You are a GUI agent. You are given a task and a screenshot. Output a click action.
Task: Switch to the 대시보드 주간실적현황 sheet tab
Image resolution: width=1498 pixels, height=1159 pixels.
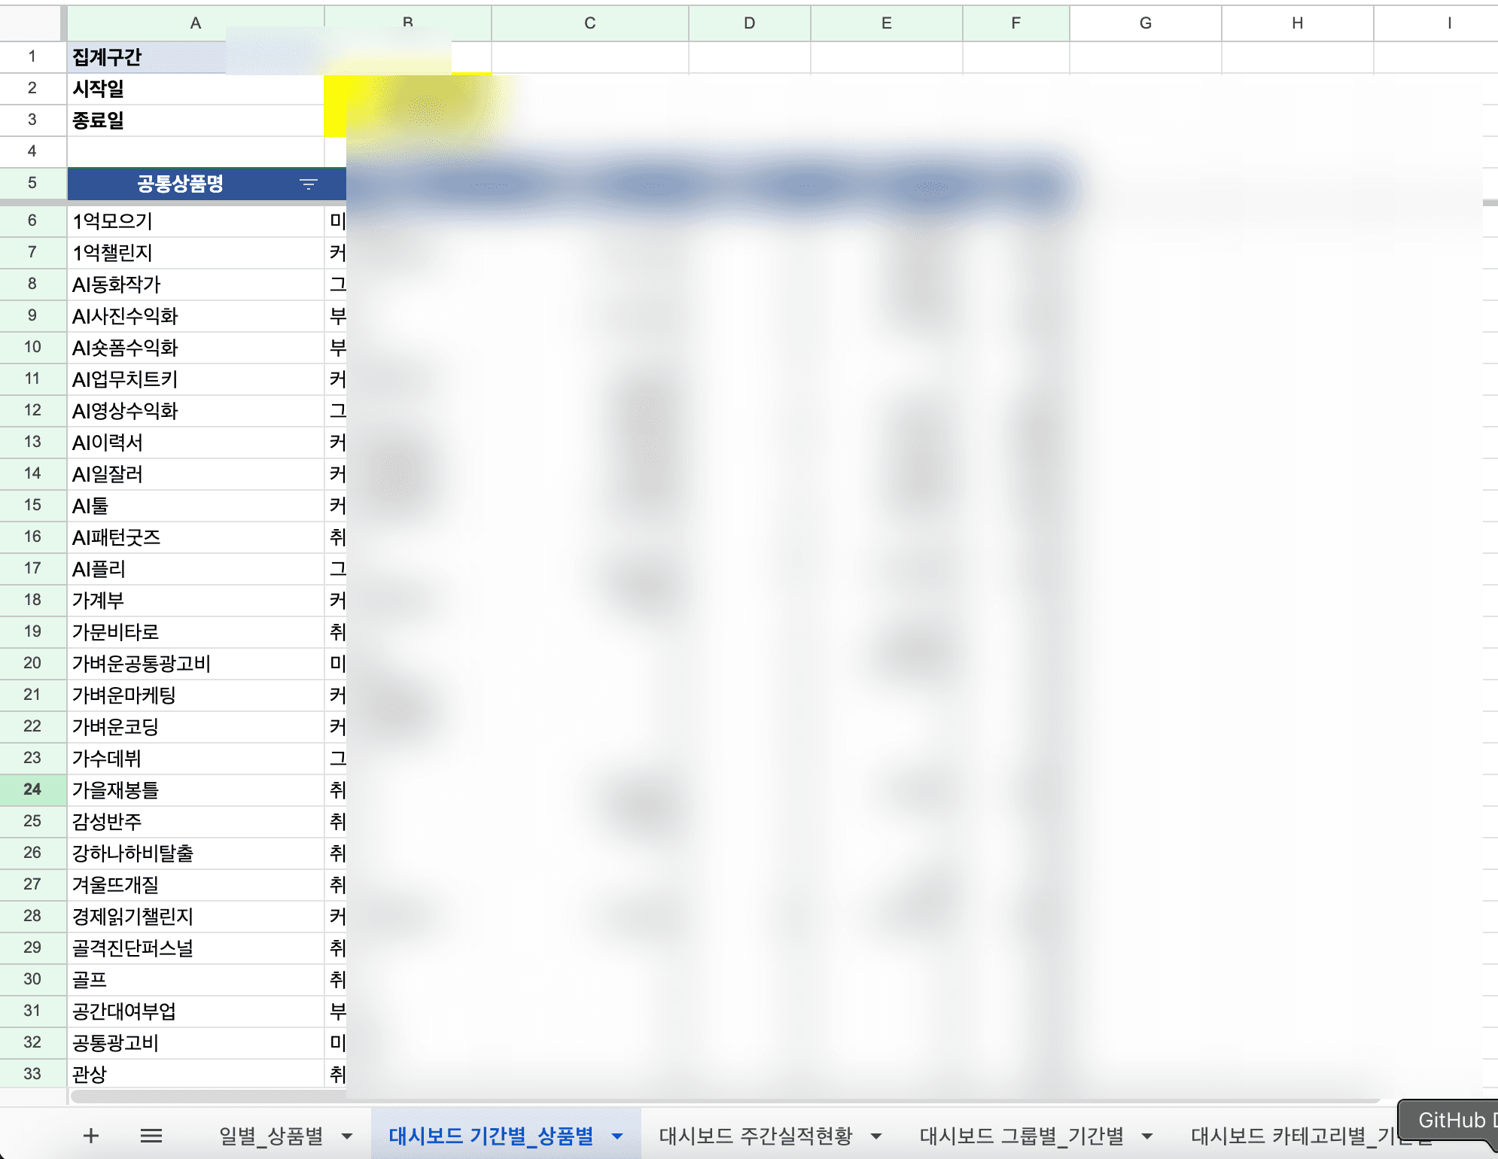756,1136
